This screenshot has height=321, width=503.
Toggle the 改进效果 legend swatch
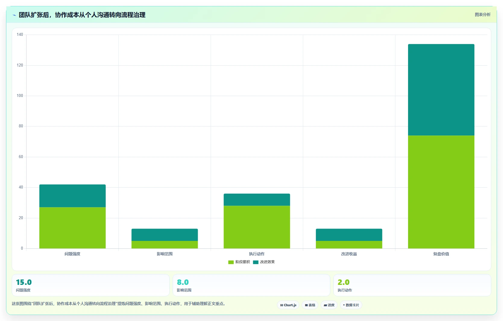coord(256,262)
